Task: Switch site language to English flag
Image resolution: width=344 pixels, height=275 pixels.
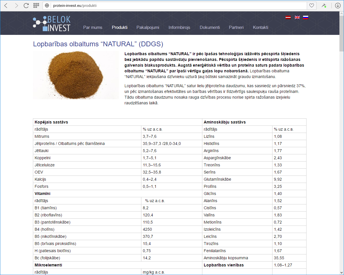Action: 297,17
